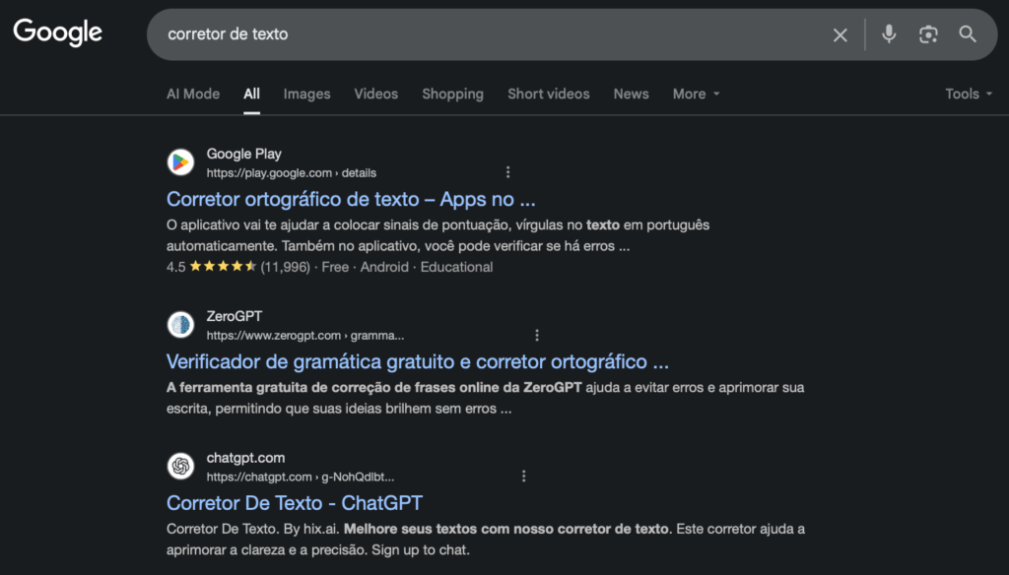Click the ZeroGPT brain favicon
This screenshot has width=1009, height=575.
pyautogui.click(x=180, y=325)
